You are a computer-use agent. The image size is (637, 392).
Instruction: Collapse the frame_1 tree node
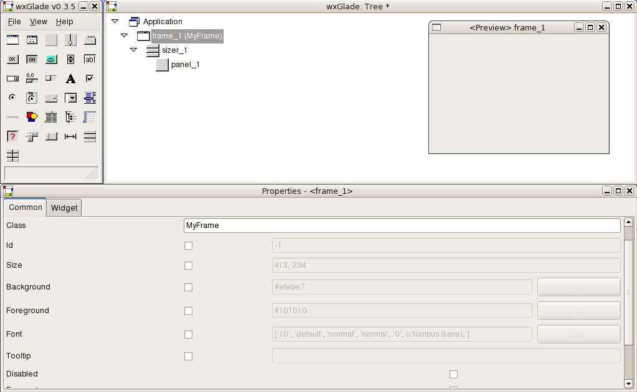pos(124,36)
